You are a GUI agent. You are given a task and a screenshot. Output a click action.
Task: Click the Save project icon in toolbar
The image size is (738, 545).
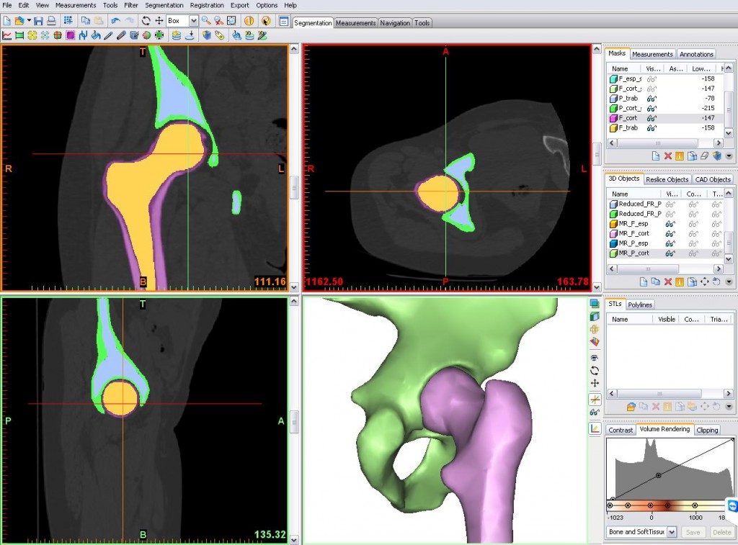(x=38, y=21)
